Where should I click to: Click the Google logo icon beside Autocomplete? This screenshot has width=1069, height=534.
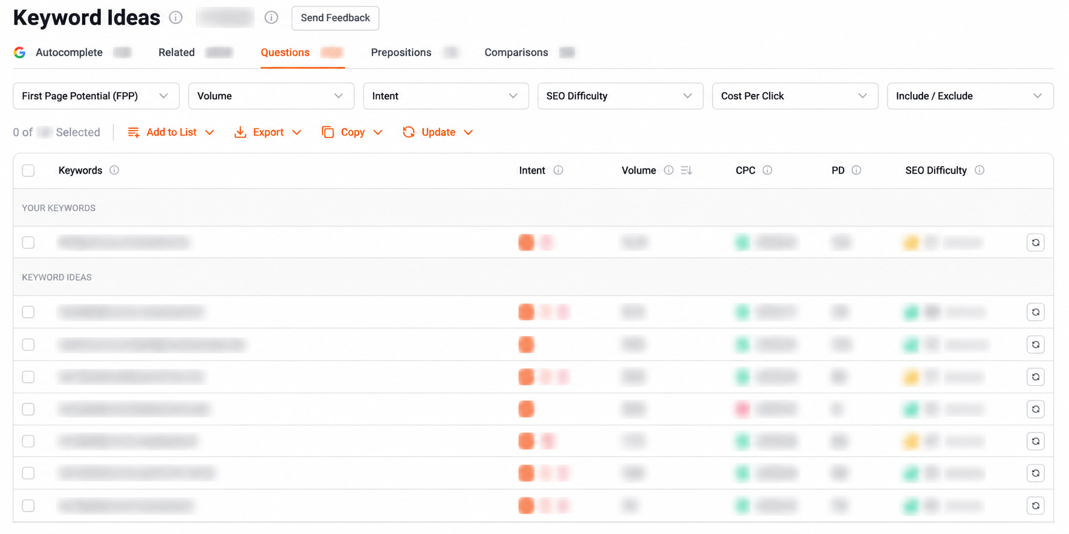click(20, 52)
